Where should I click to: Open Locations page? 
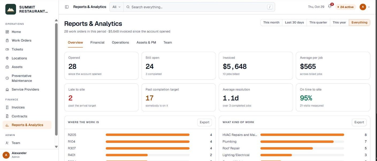tap(27, 58)
